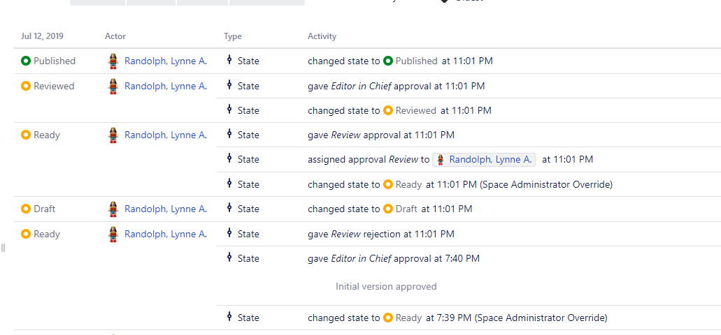
Task: Click the State type icon for 'approval at 7:40 PM'
Action: click(229, 258)
